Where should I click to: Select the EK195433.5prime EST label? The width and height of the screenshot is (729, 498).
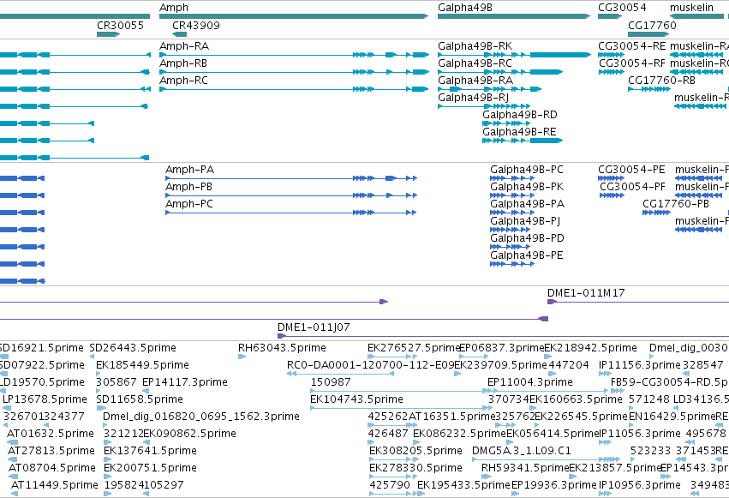[x=463, y=486]
